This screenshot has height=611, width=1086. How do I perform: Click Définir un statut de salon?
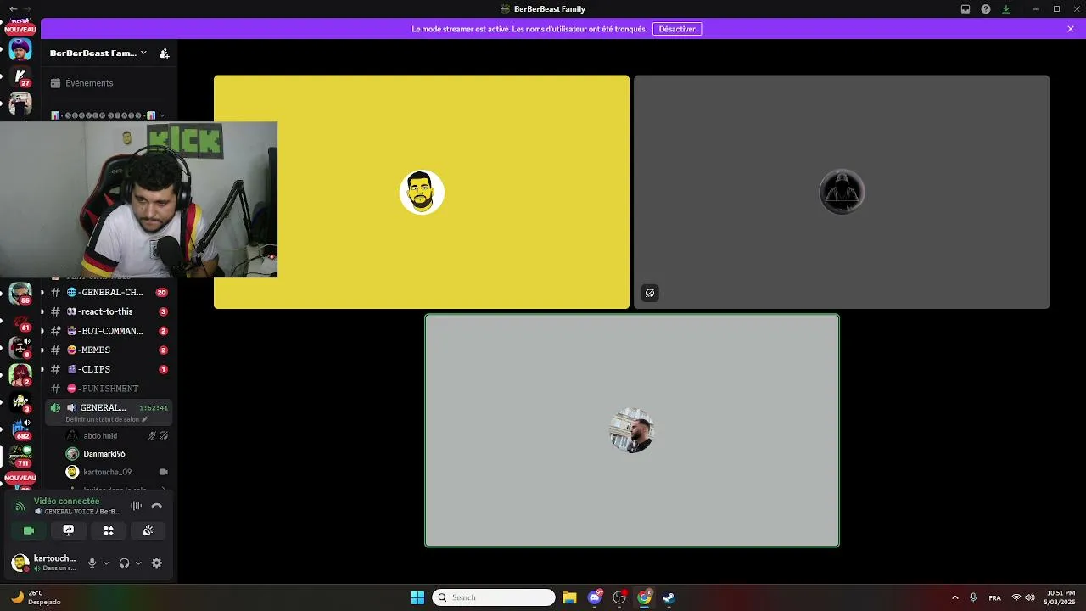(x=106, y=419)
